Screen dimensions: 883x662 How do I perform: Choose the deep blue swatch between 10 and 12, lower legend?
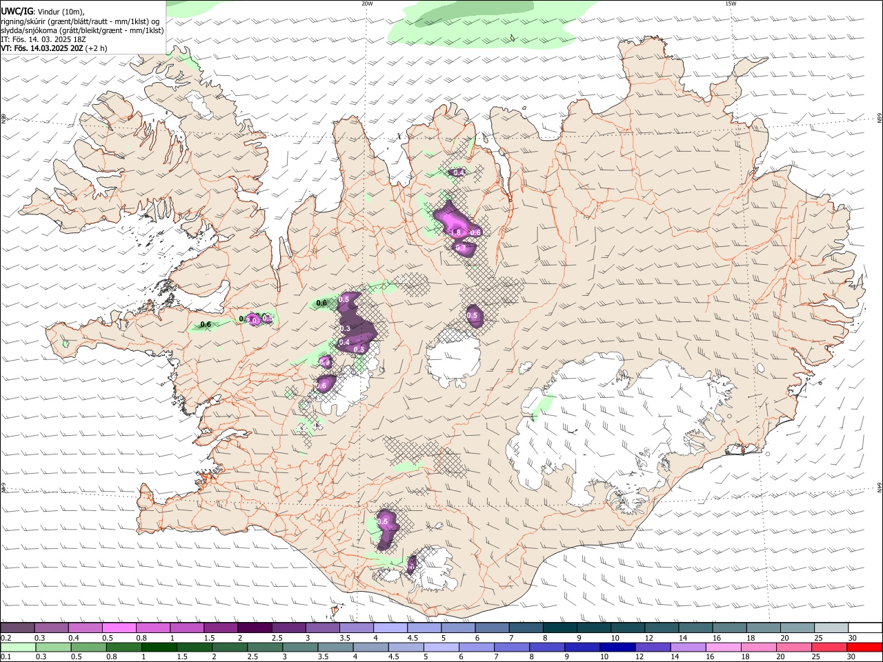pos(617,648)
